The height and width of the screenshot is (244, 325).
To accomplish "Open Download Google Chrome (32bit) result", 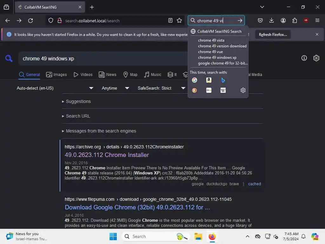I will coord(137,207).
